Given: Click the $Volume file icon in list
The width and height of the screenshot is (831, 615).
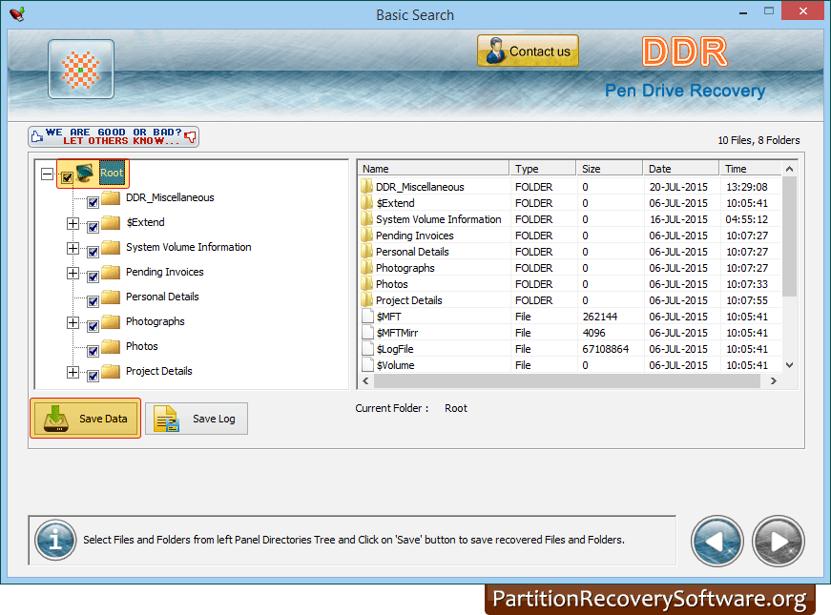Looking at the screenshot, I should pos(367,364).
